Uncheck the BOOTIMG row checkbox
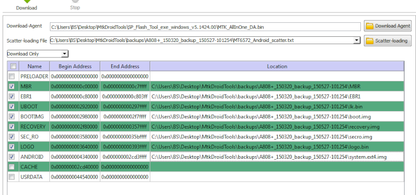 pos(11,117)
